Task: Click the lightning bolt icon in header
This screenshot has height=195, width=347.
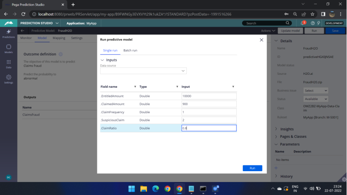Action: [x=319, y=23]
